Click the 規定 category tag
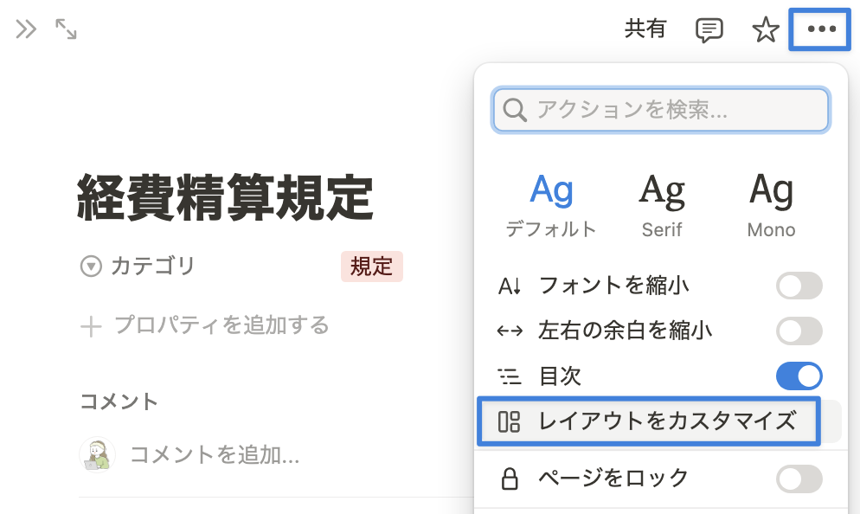This screenshot has width=860, height=514. pyautogui.click(x=372, y=267)
